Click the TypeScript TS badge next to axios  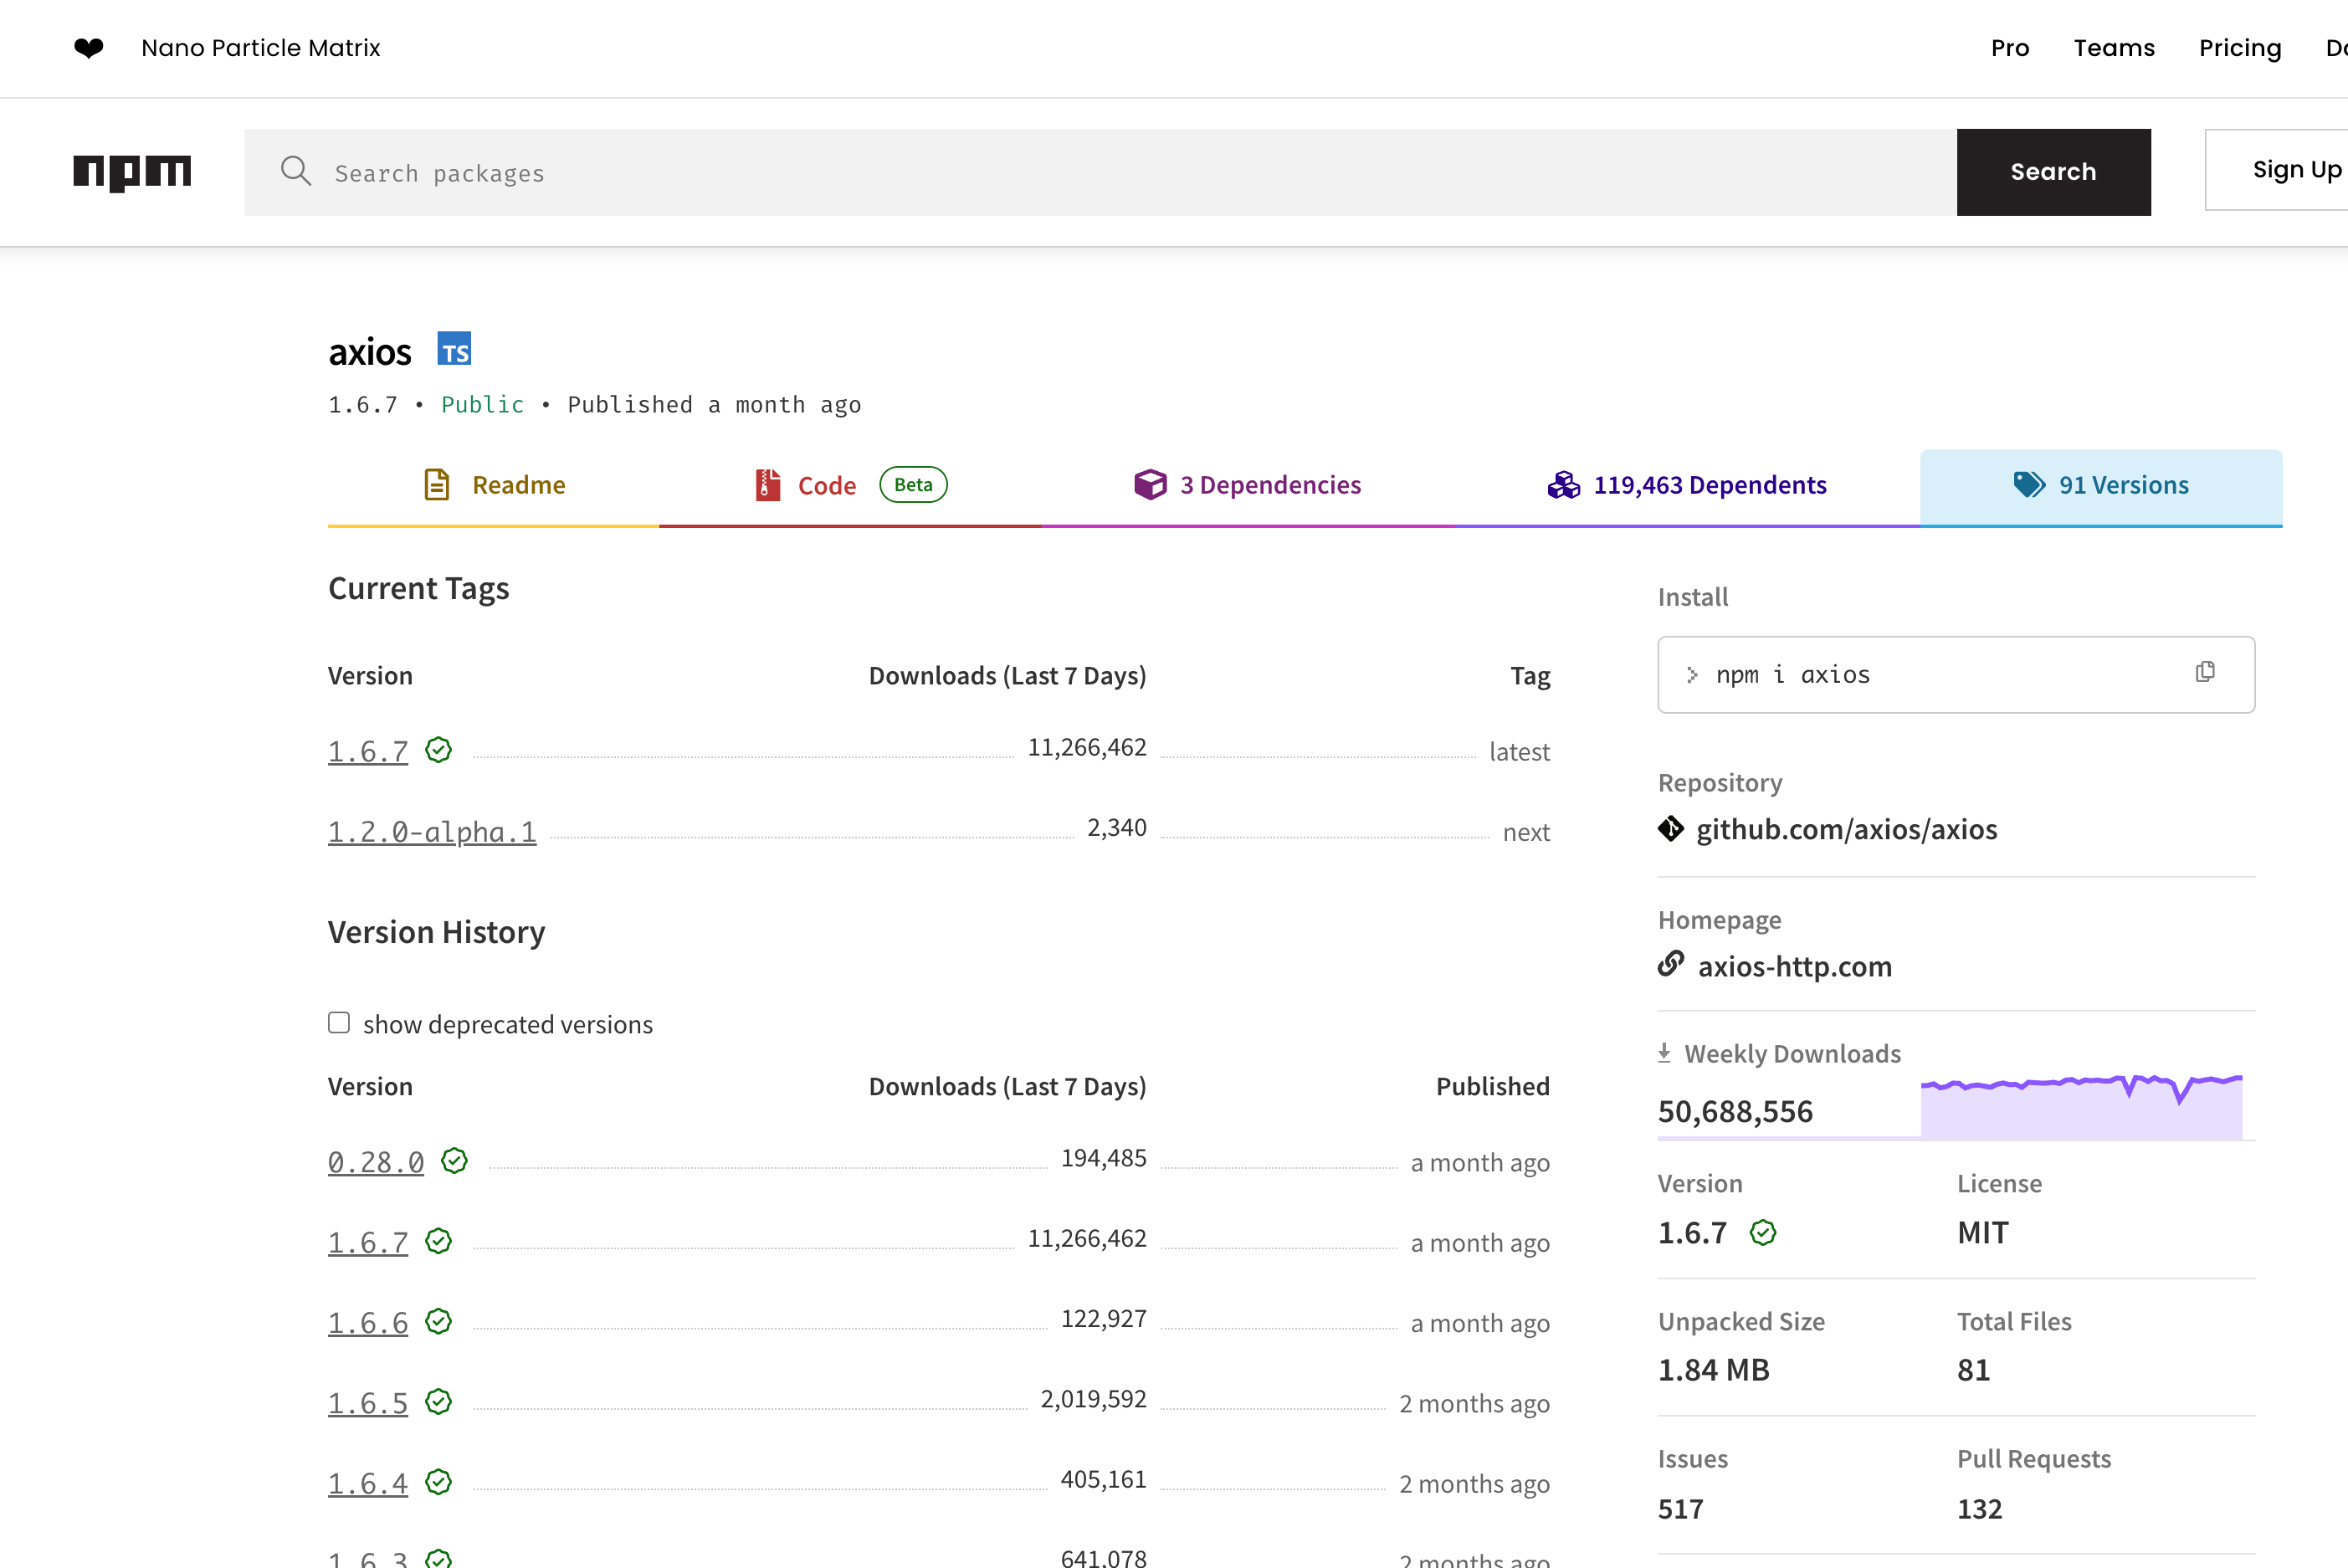pyautogui.click(x=454, y=349)
